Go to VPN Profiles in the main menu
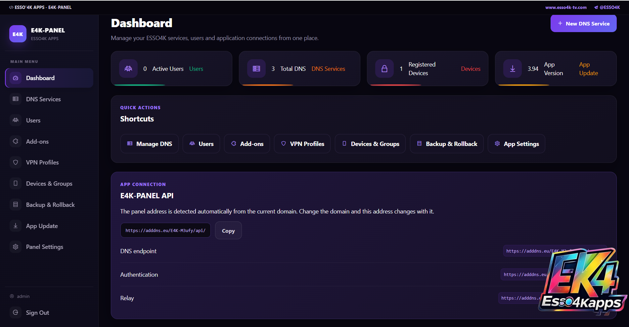Screen dimensions: 629x327 coord(49,163)
